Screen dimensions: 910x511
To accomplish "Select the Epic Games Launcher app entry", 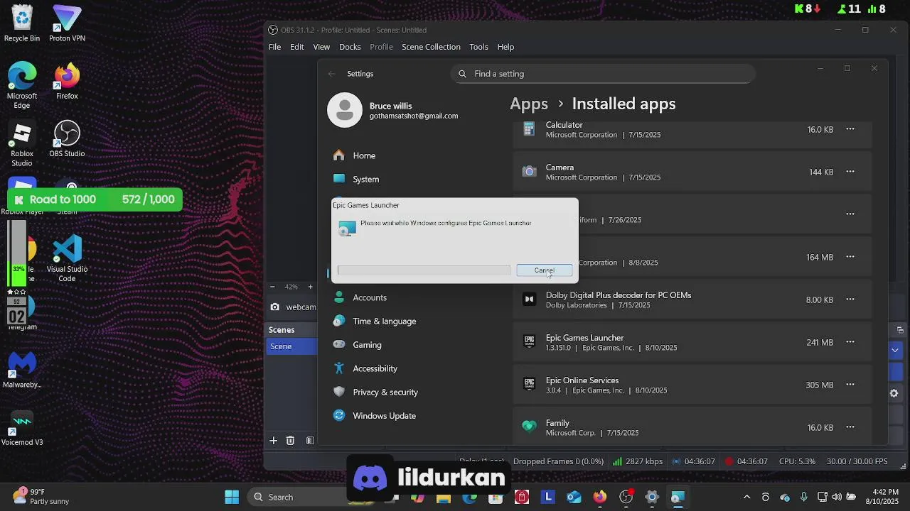I will pos(692,342).
